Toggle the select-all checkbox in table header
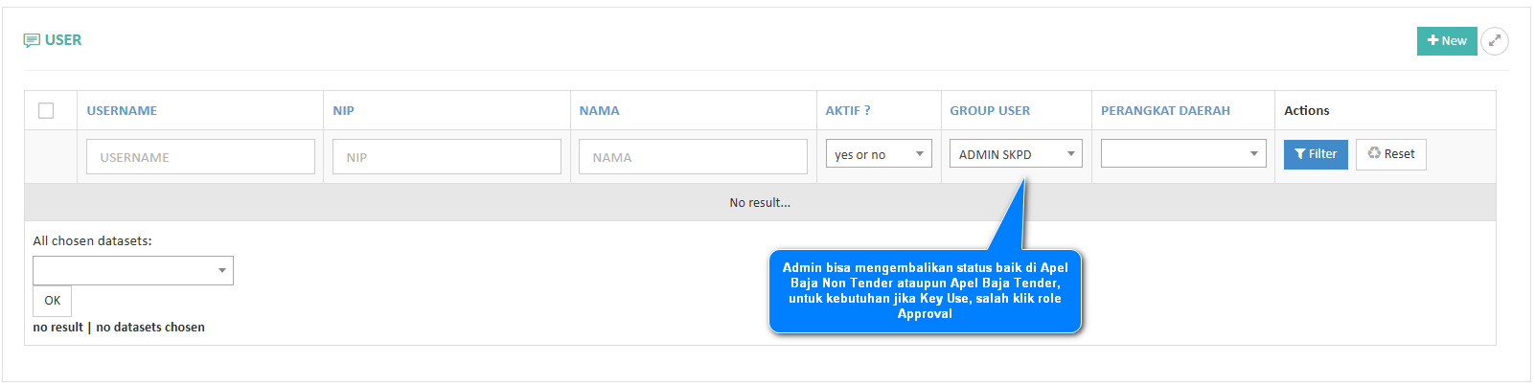The height and width of the screenshot is (386, 1535). click(46, 111)
